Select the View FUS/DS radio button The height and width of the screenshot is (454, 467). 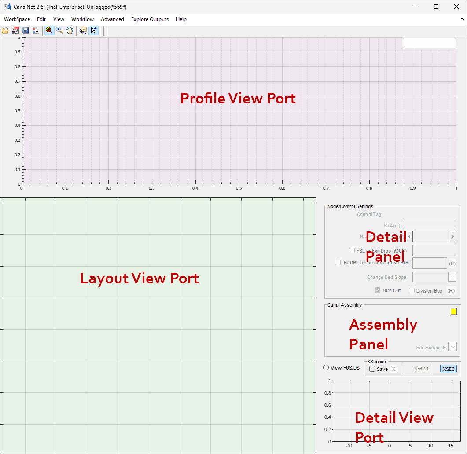tap(326, 368)
